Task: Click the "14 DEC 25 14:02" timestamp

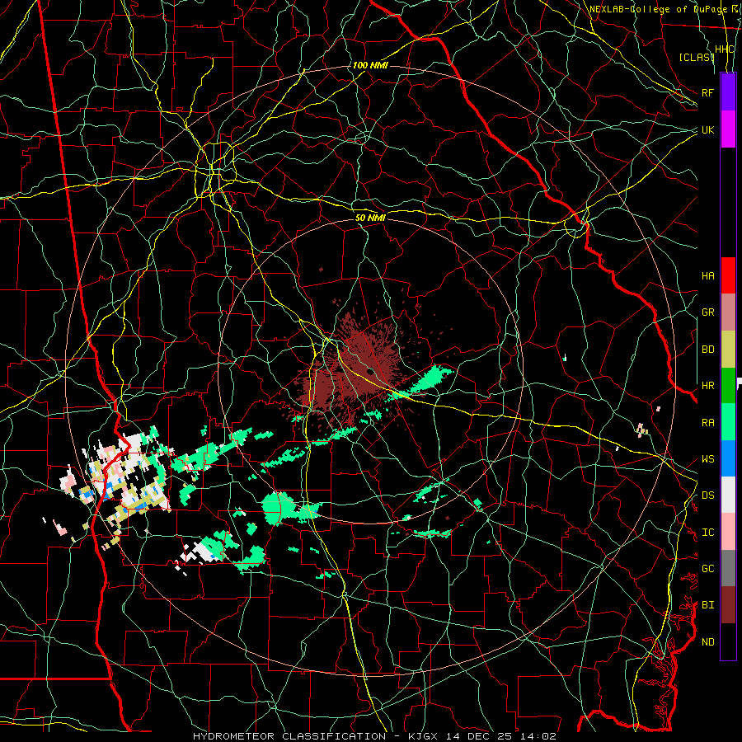Action: tap(500, 736)
